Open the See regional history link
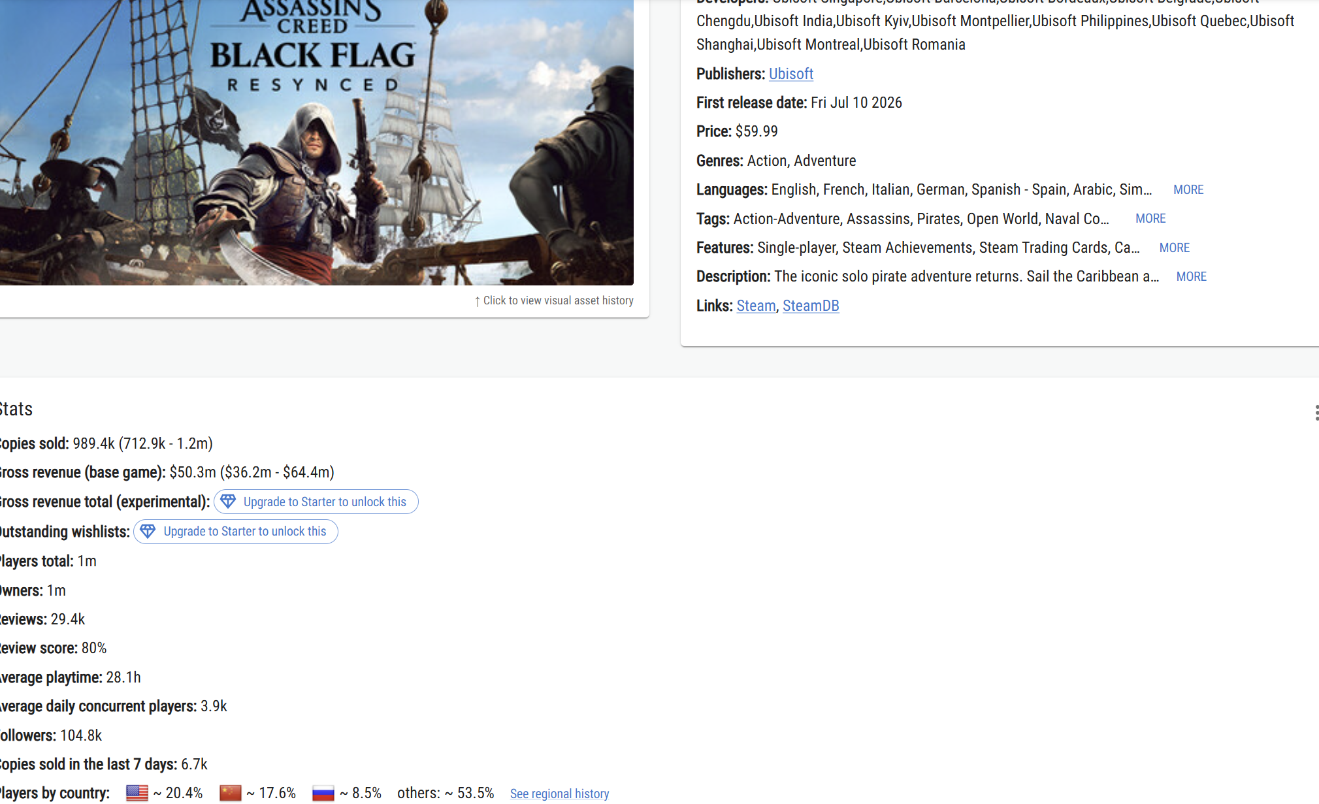 tap(559, 794)
